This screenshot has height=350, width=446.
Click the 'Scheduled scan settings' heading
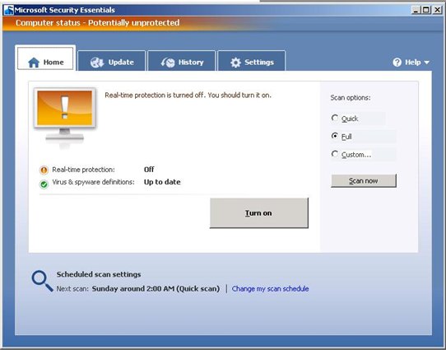click(99, 274)
